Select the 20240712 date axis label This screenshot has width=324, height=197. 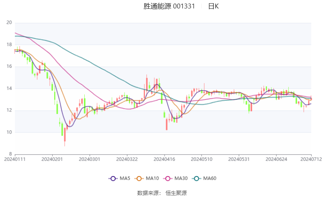311,159
